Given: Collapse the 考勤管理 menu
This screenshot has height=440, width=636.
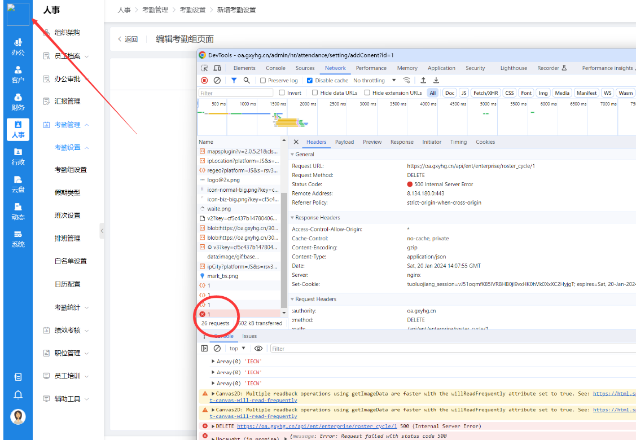Looking at the screenshot, I should pos(66,125).
